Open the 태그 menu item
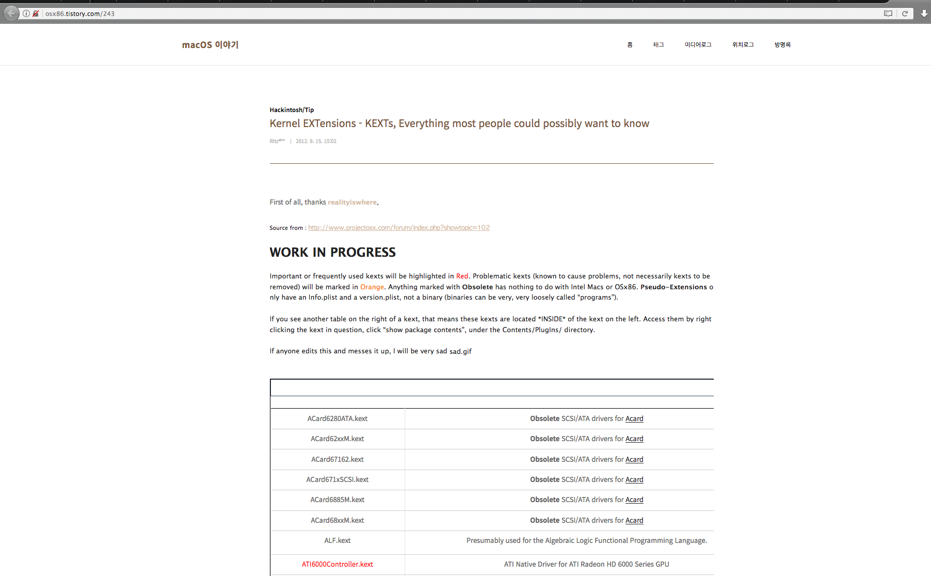Viewport: 931px width, 576px height. click(x=659, y=45)
